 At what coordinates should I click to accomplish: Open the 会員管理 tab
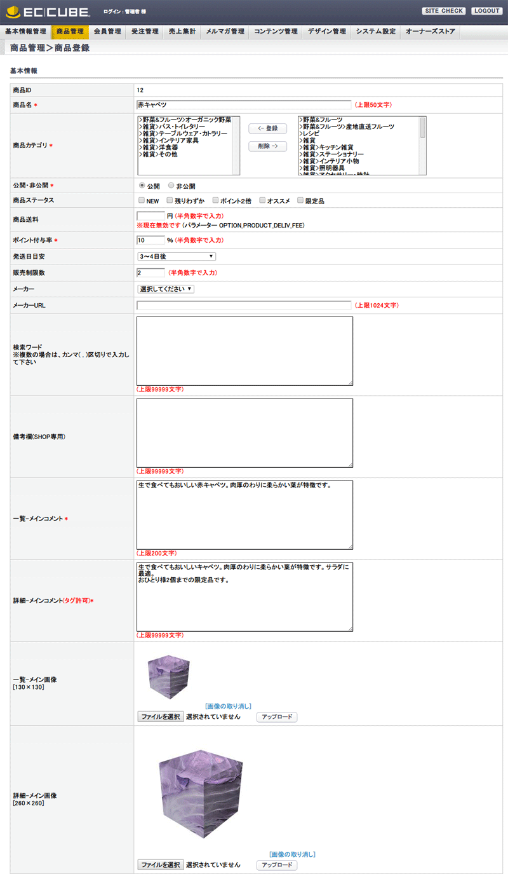point(107,31)
